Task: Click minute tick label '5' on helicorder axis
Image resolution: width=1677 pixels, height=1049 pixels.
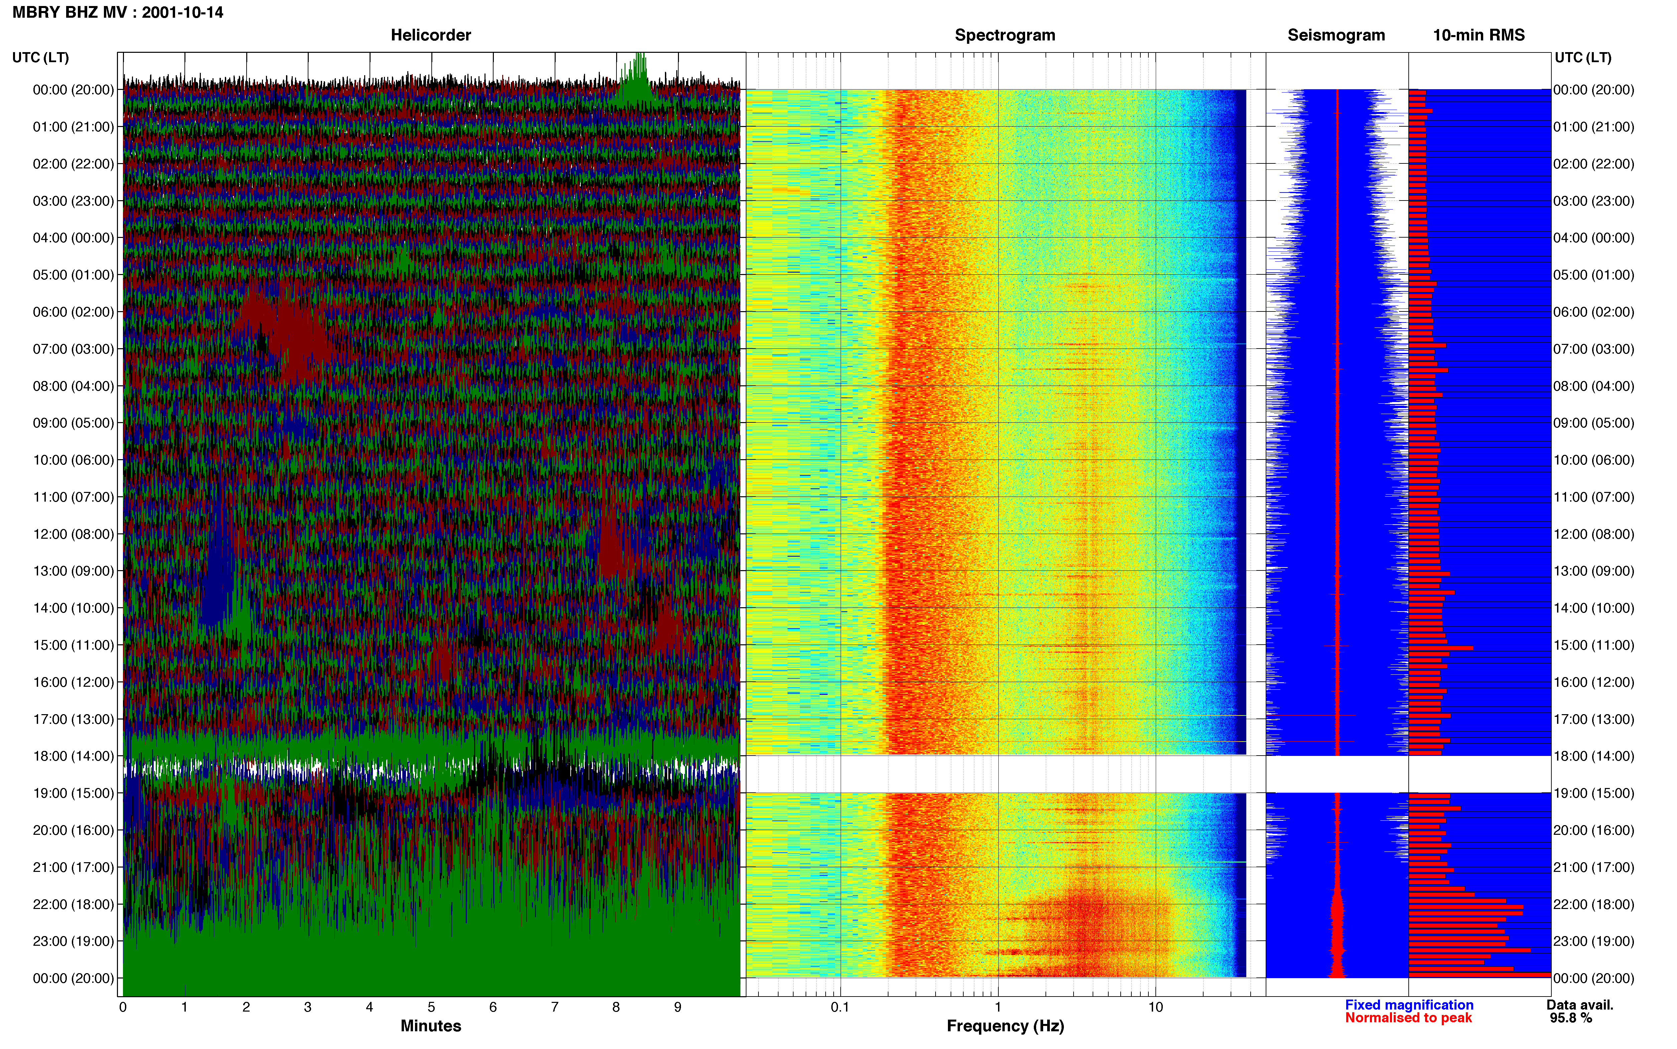Action: (431, 1007)
